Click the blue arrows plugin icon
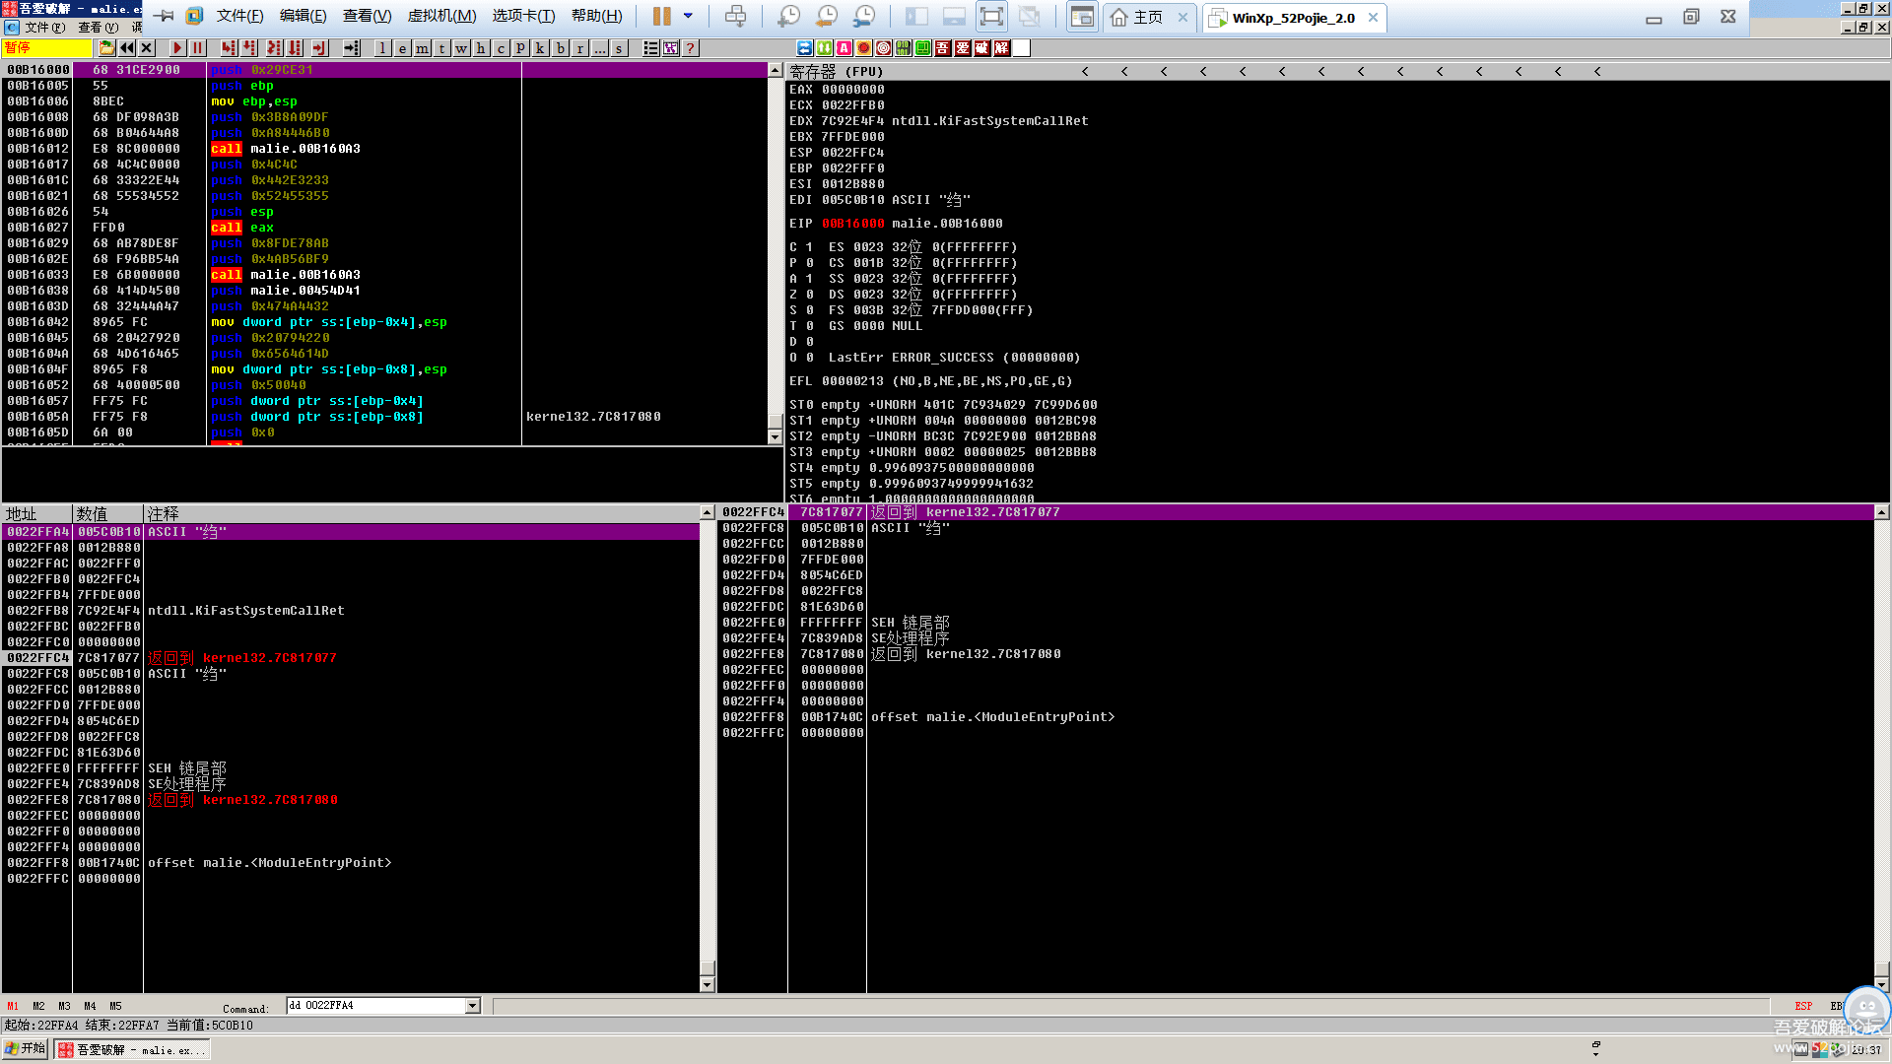 point(805,48)
